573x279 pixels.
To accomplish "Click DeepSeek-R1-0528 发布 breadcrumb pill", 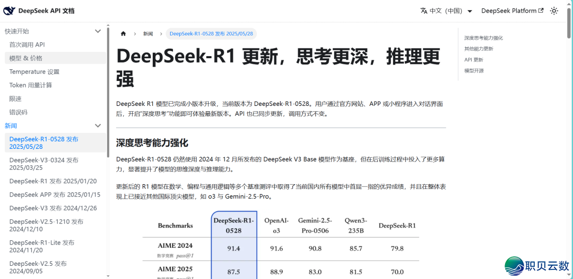I will (x=211, y=33).
